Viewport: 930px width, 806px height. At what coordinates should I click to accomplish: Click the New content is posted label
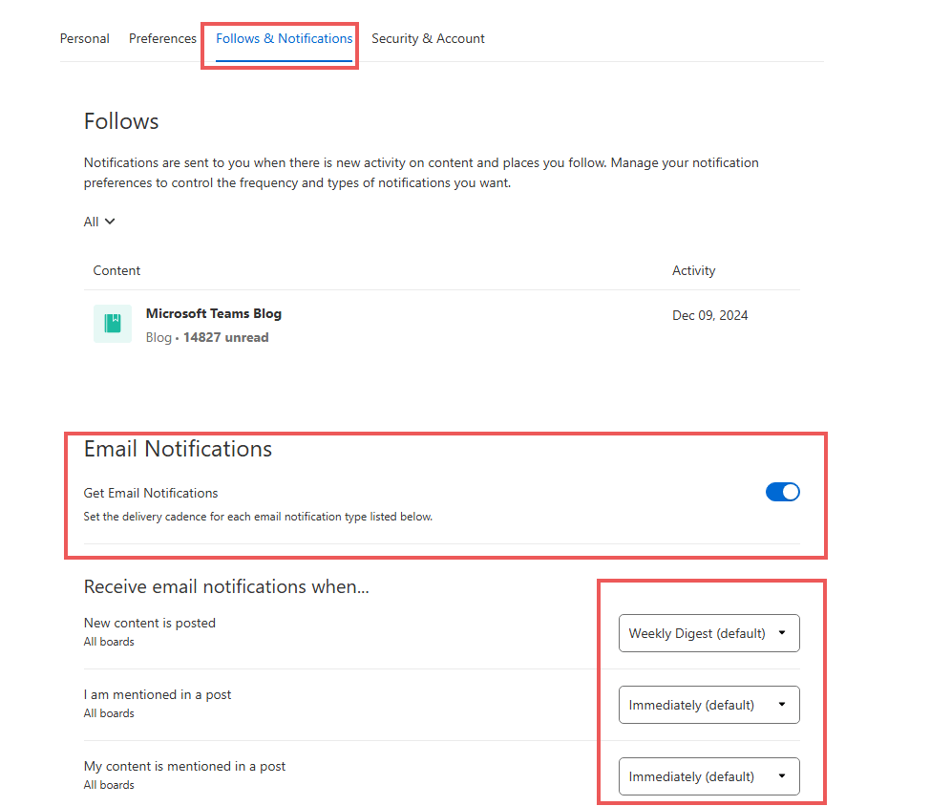(150, 623)
